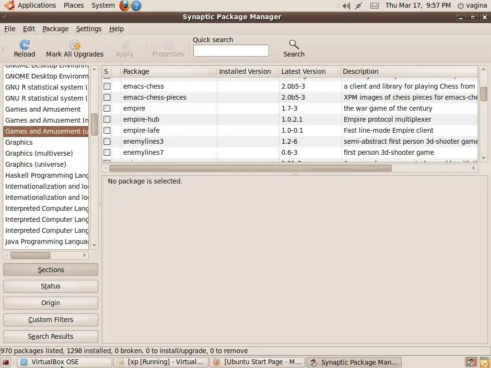This screenshot has width=491, height=368.
Task: Switch to Ubuntu Start Page Firefox window
Action: pos(257,362)
